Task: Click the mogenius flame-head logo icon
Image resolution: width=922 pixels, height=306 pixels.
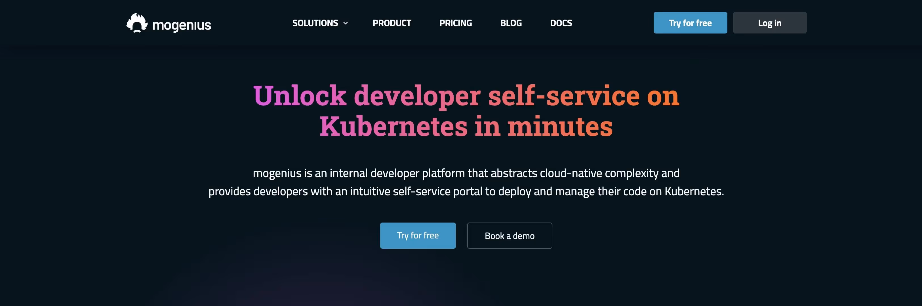Action: 137,23
